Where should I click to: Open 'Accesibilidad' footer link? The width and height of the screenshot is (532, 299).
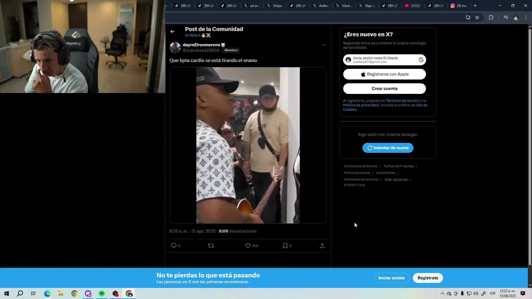[386, 173]
